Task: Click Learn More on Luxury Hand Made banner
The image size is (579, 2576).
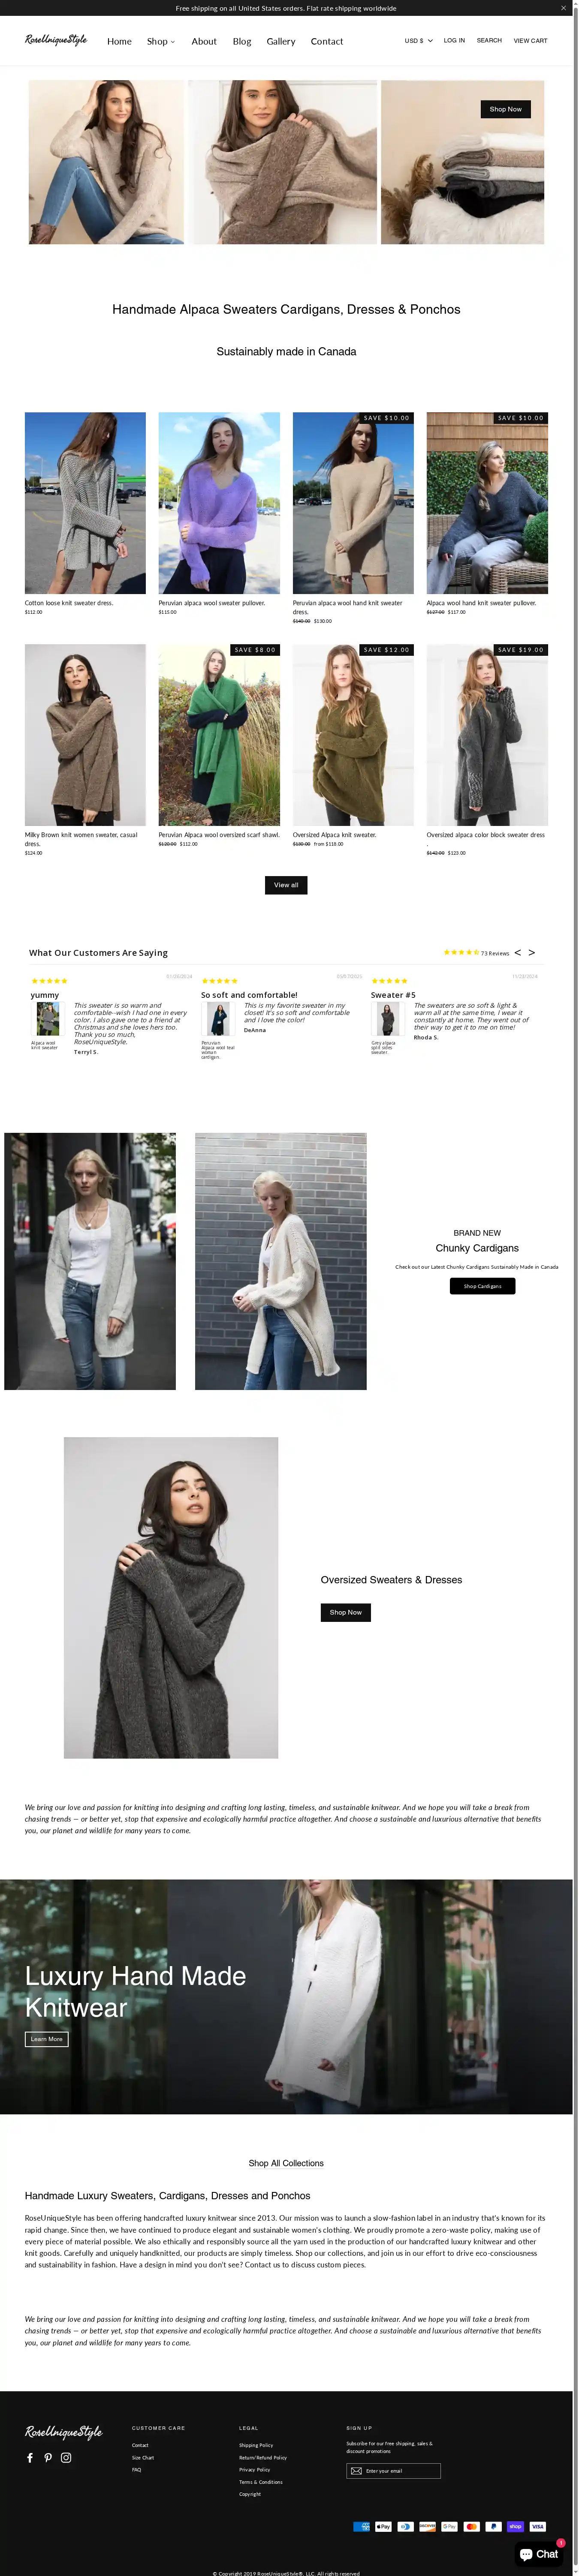Action: click(47, 2038)
